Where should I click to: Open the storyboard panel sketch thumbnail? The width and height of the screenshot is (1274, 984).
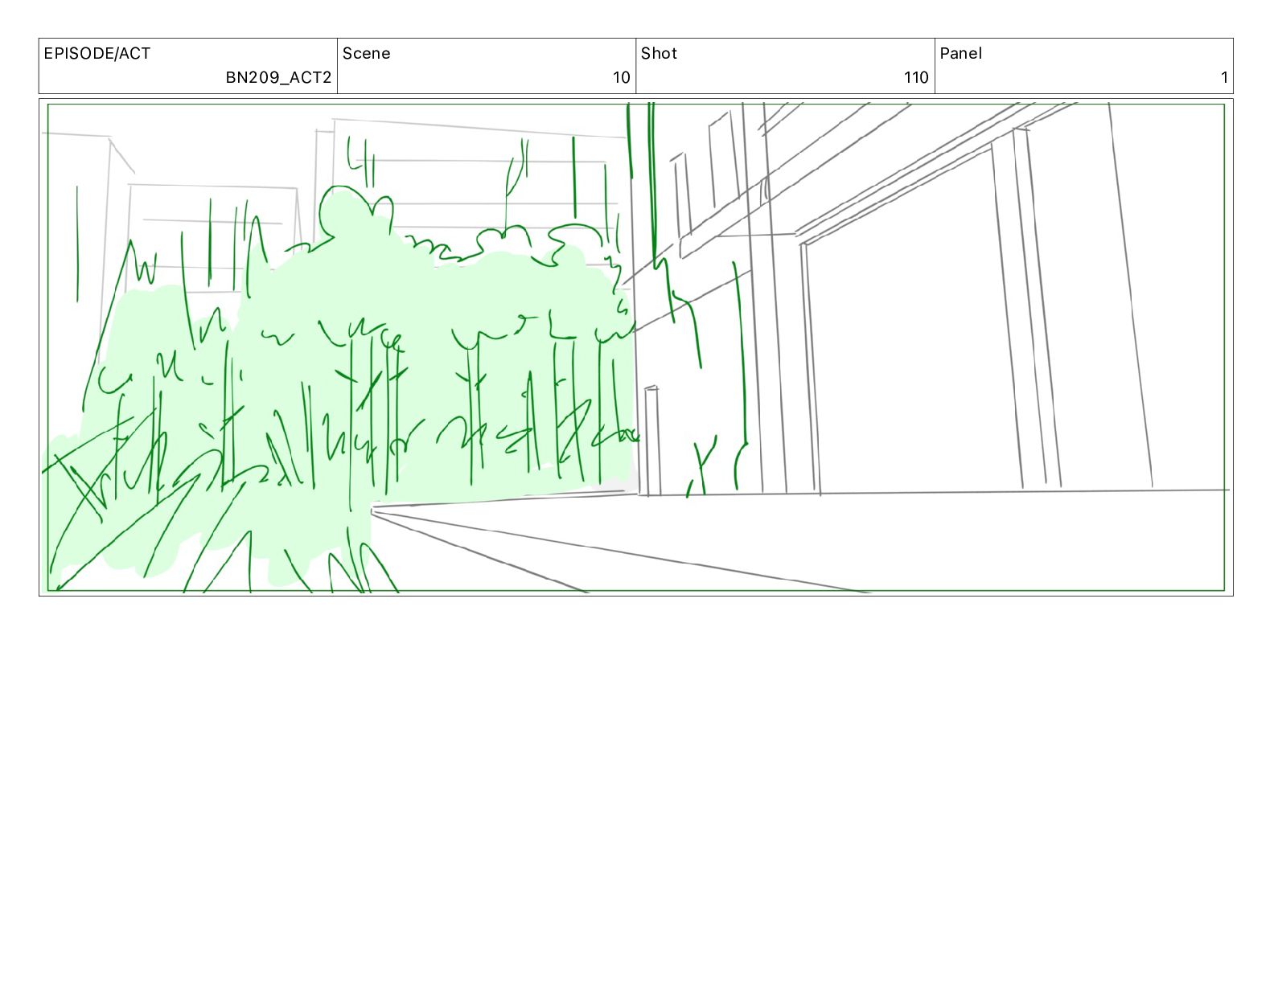tap(635, 347)
